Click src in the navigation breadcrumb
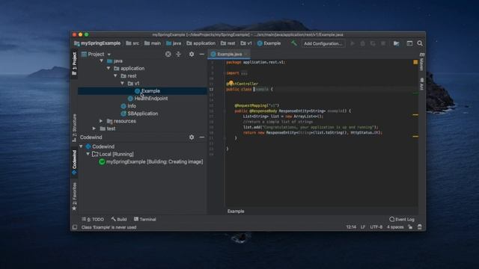 (132, 43)
